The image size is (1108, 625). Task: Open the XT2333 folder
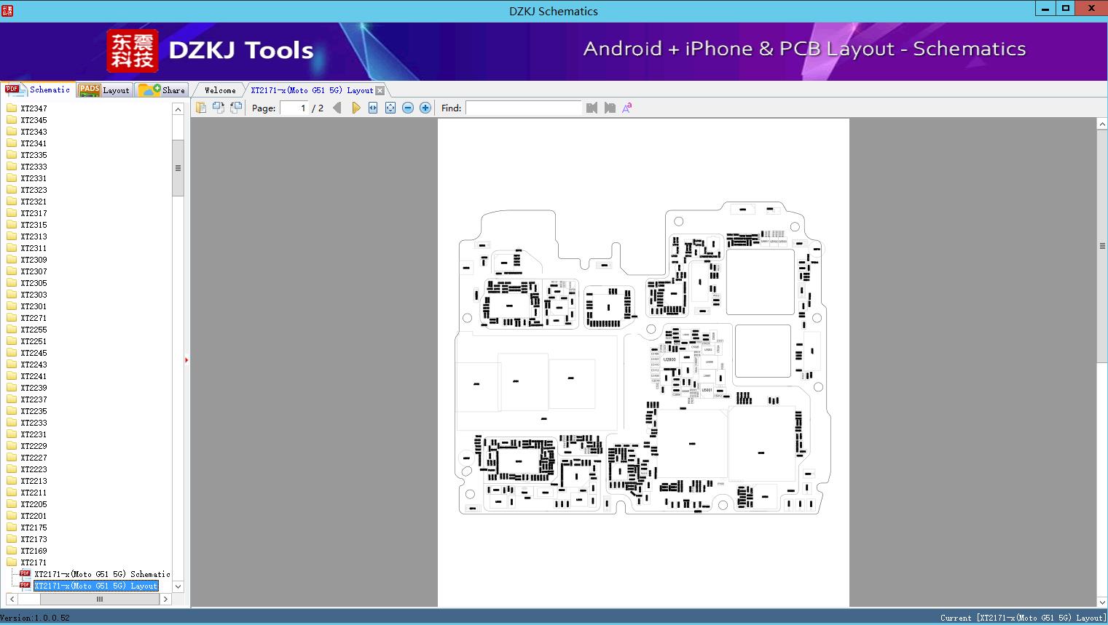pyautogui.click(x=27, y=167)
